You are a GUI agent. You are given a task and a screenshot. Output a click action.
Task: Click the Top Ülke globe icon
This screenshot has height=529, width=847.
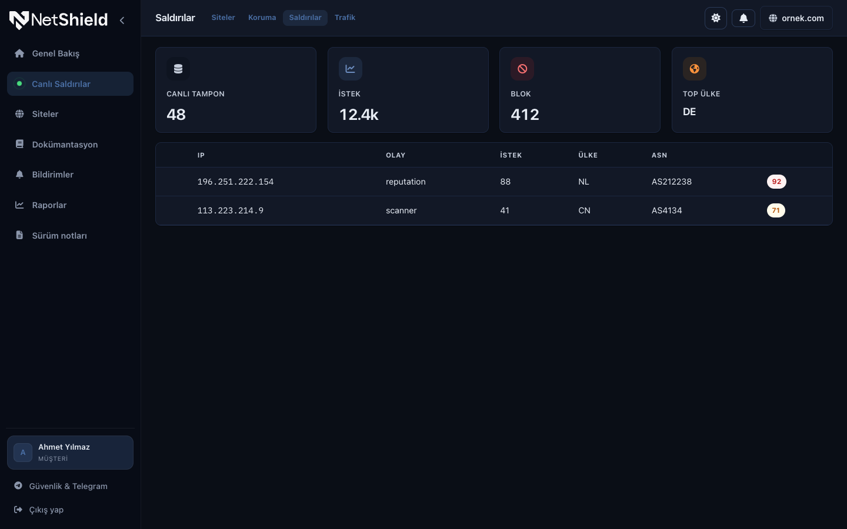(695, 69)
